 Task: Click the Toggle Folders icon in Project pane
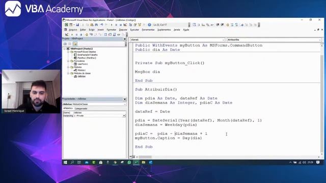(x=75, y=44)
